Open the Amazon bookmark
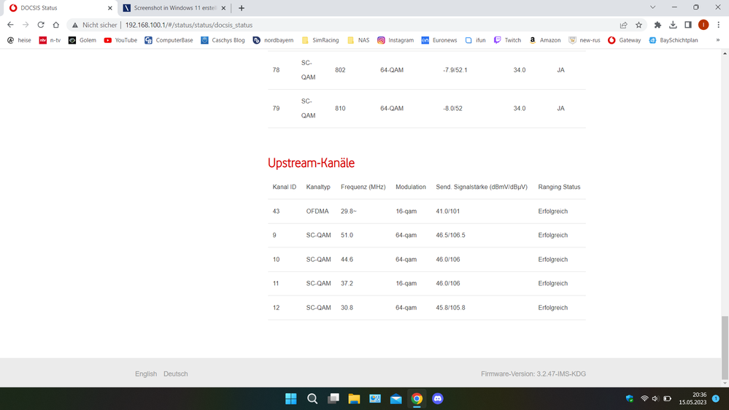 545,40
